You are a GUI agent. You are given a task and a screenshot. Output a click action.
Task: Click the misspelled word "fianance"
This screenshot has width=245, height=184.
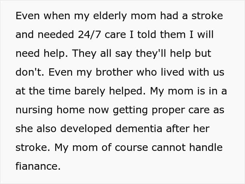(38, 167)
